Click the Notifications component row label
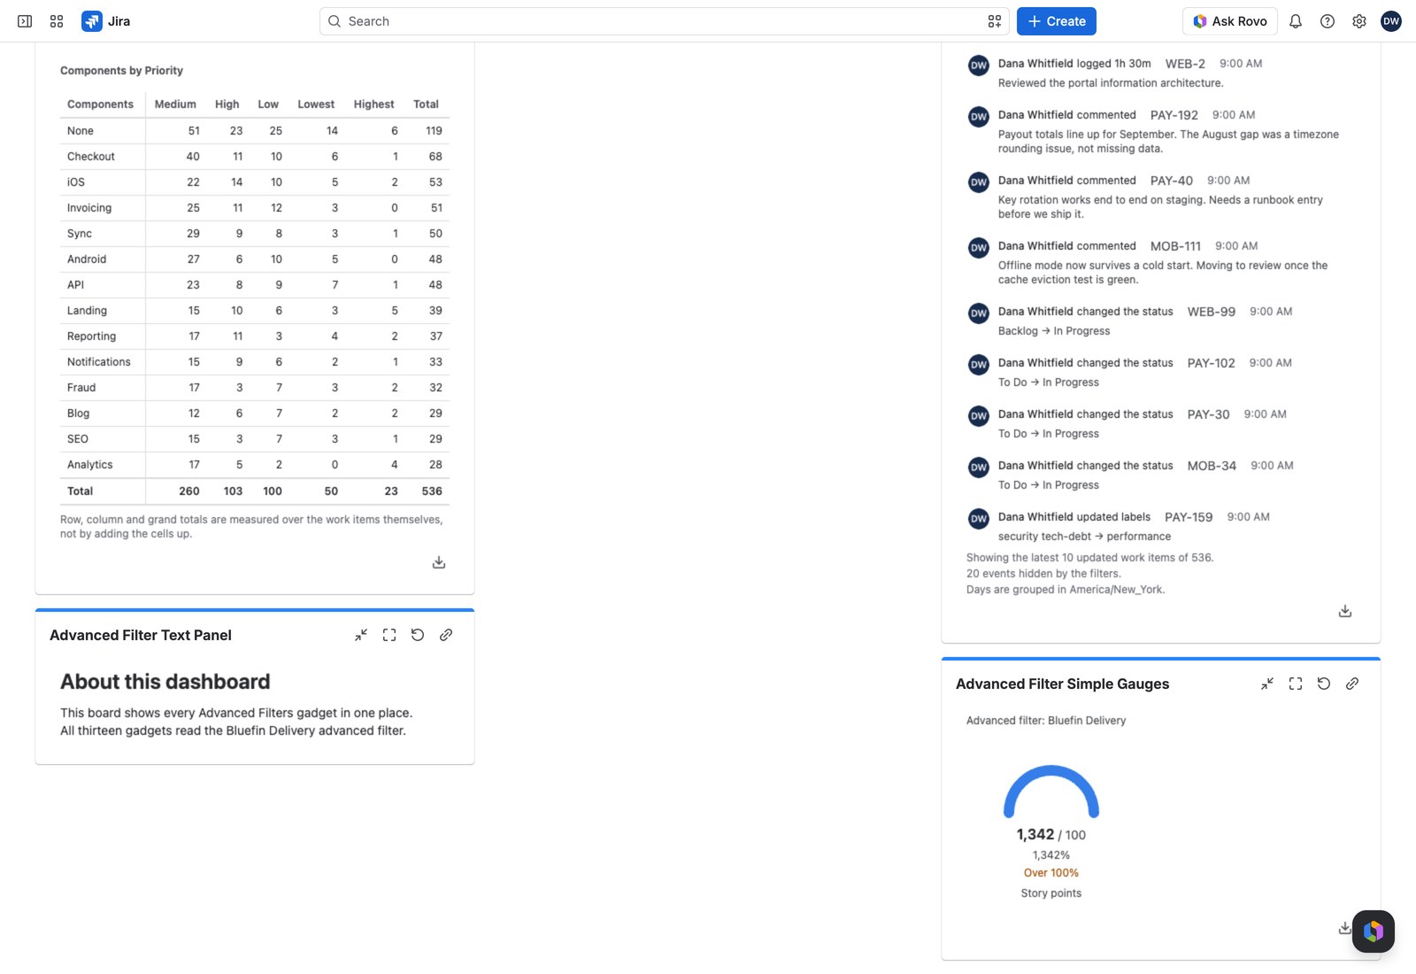This screenshot has width=1416, height=974. coord(99,362)
